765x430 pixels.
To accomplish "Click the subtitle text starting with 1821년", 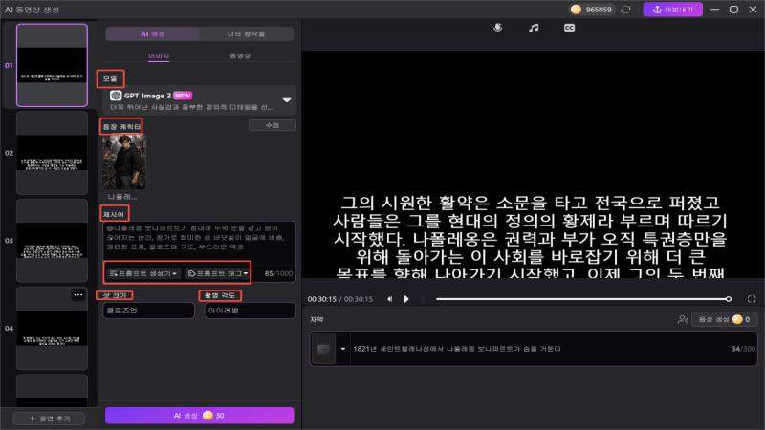I will 457,349.
